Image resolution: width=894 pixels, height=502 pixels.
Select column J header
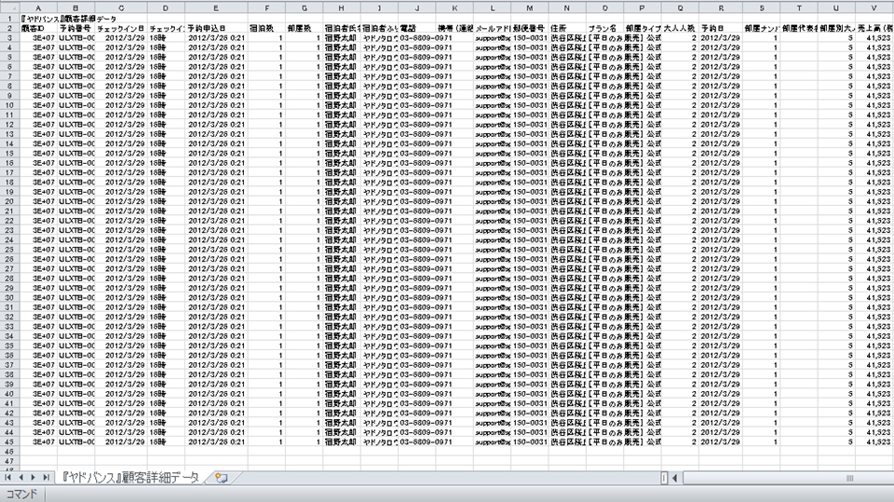point(417,8)
